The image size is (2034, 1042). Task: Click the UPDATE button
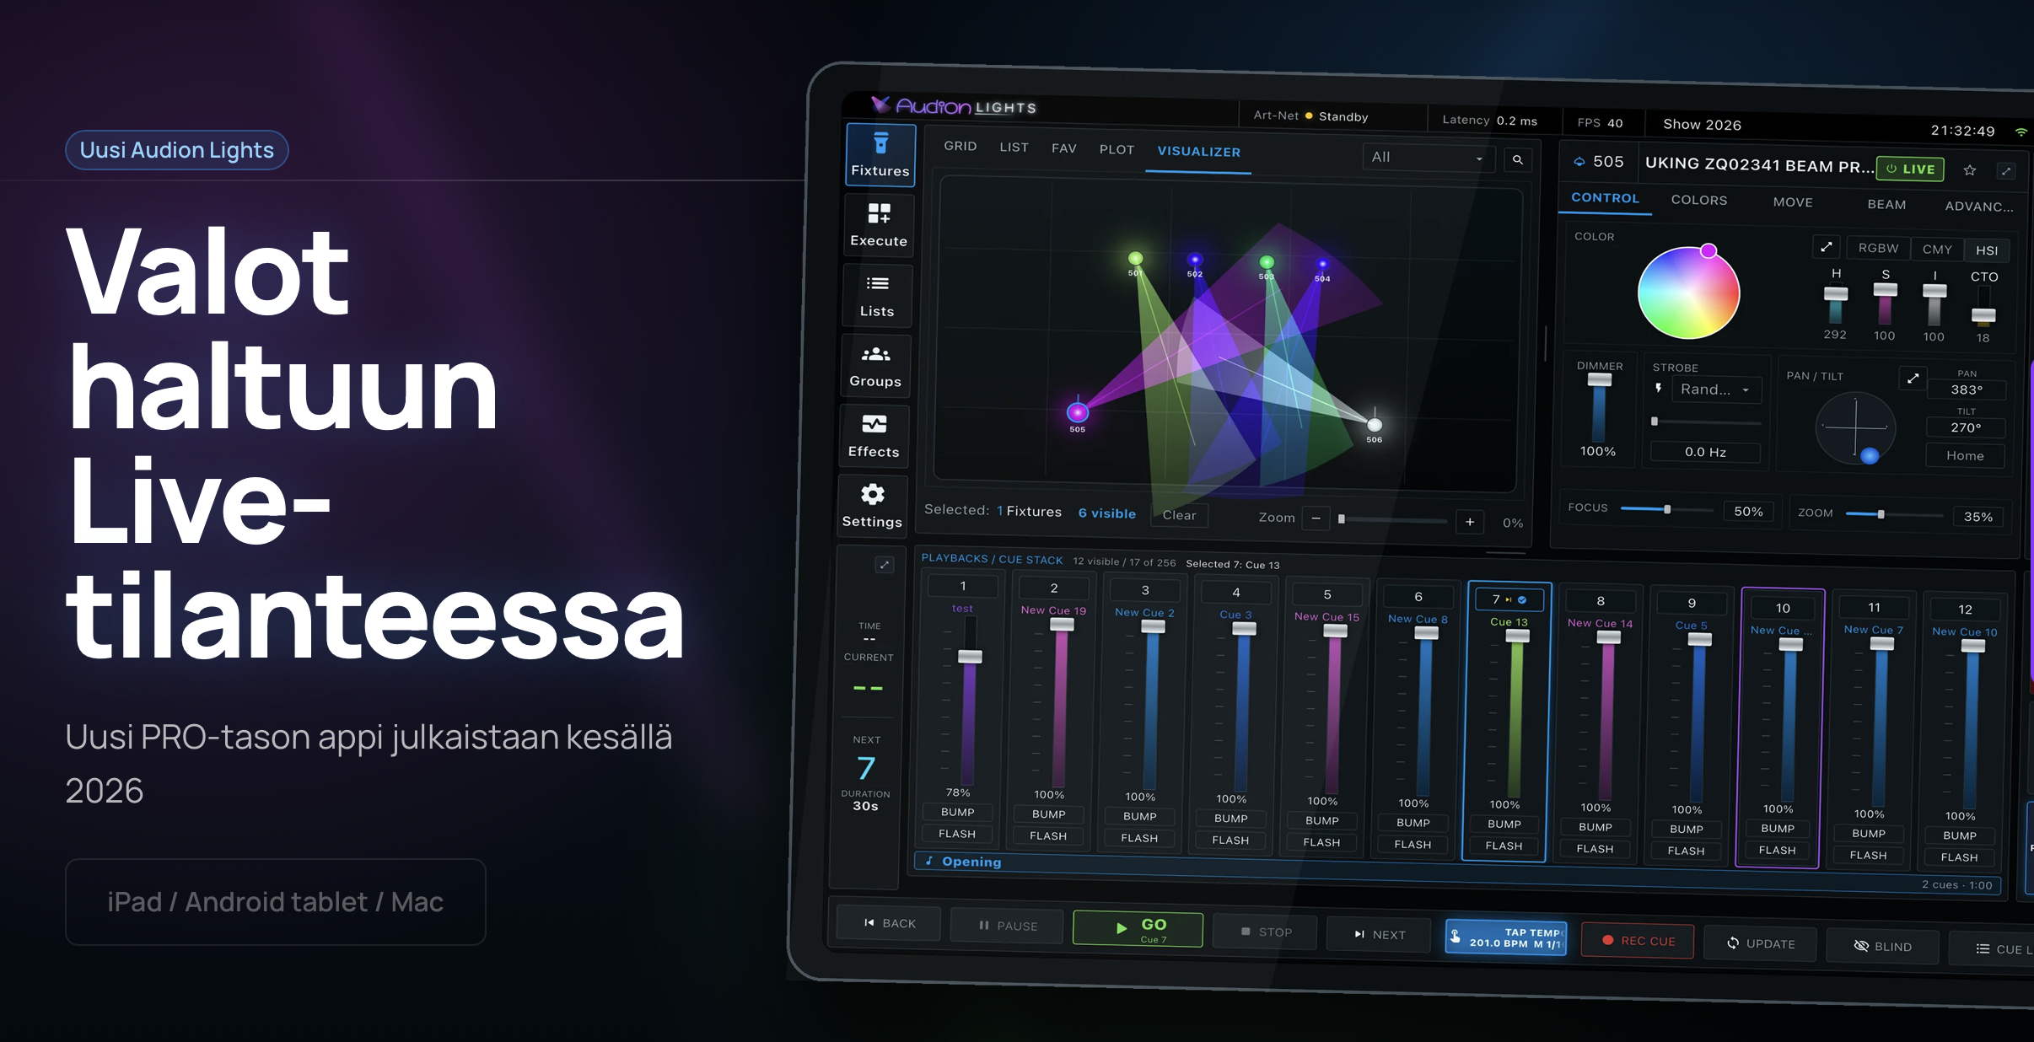(x=1761, y=943)
